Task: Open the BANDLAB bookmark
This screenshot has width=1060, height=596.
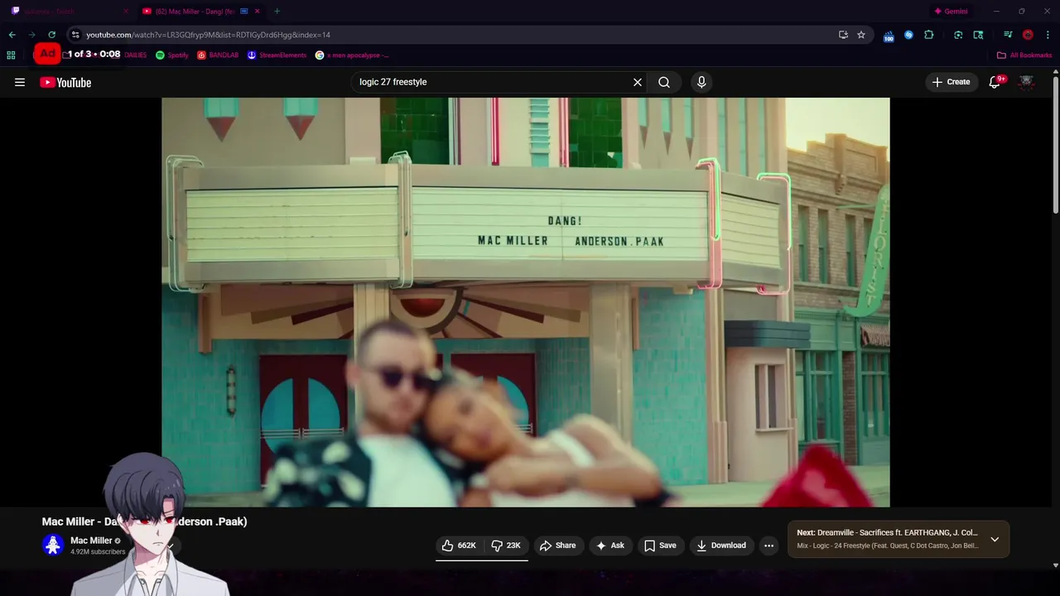Action: tap(218, 55)
